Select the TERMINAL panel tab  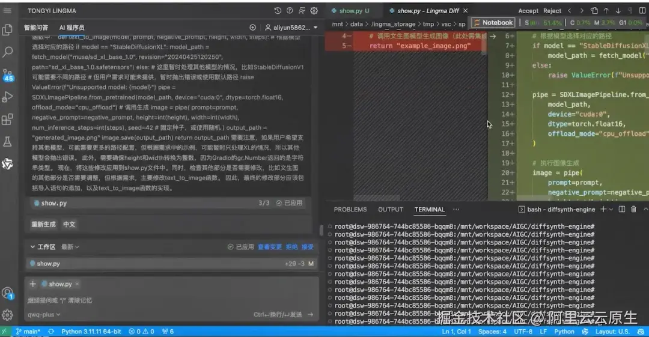[x=429, y=210]
